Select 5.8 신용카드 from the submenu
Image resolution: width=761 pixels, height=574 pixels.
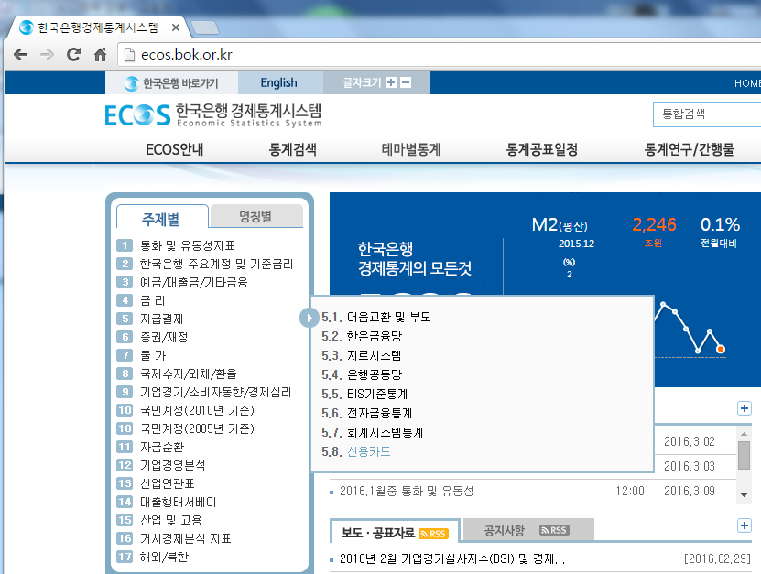click(x=368, y=451)
